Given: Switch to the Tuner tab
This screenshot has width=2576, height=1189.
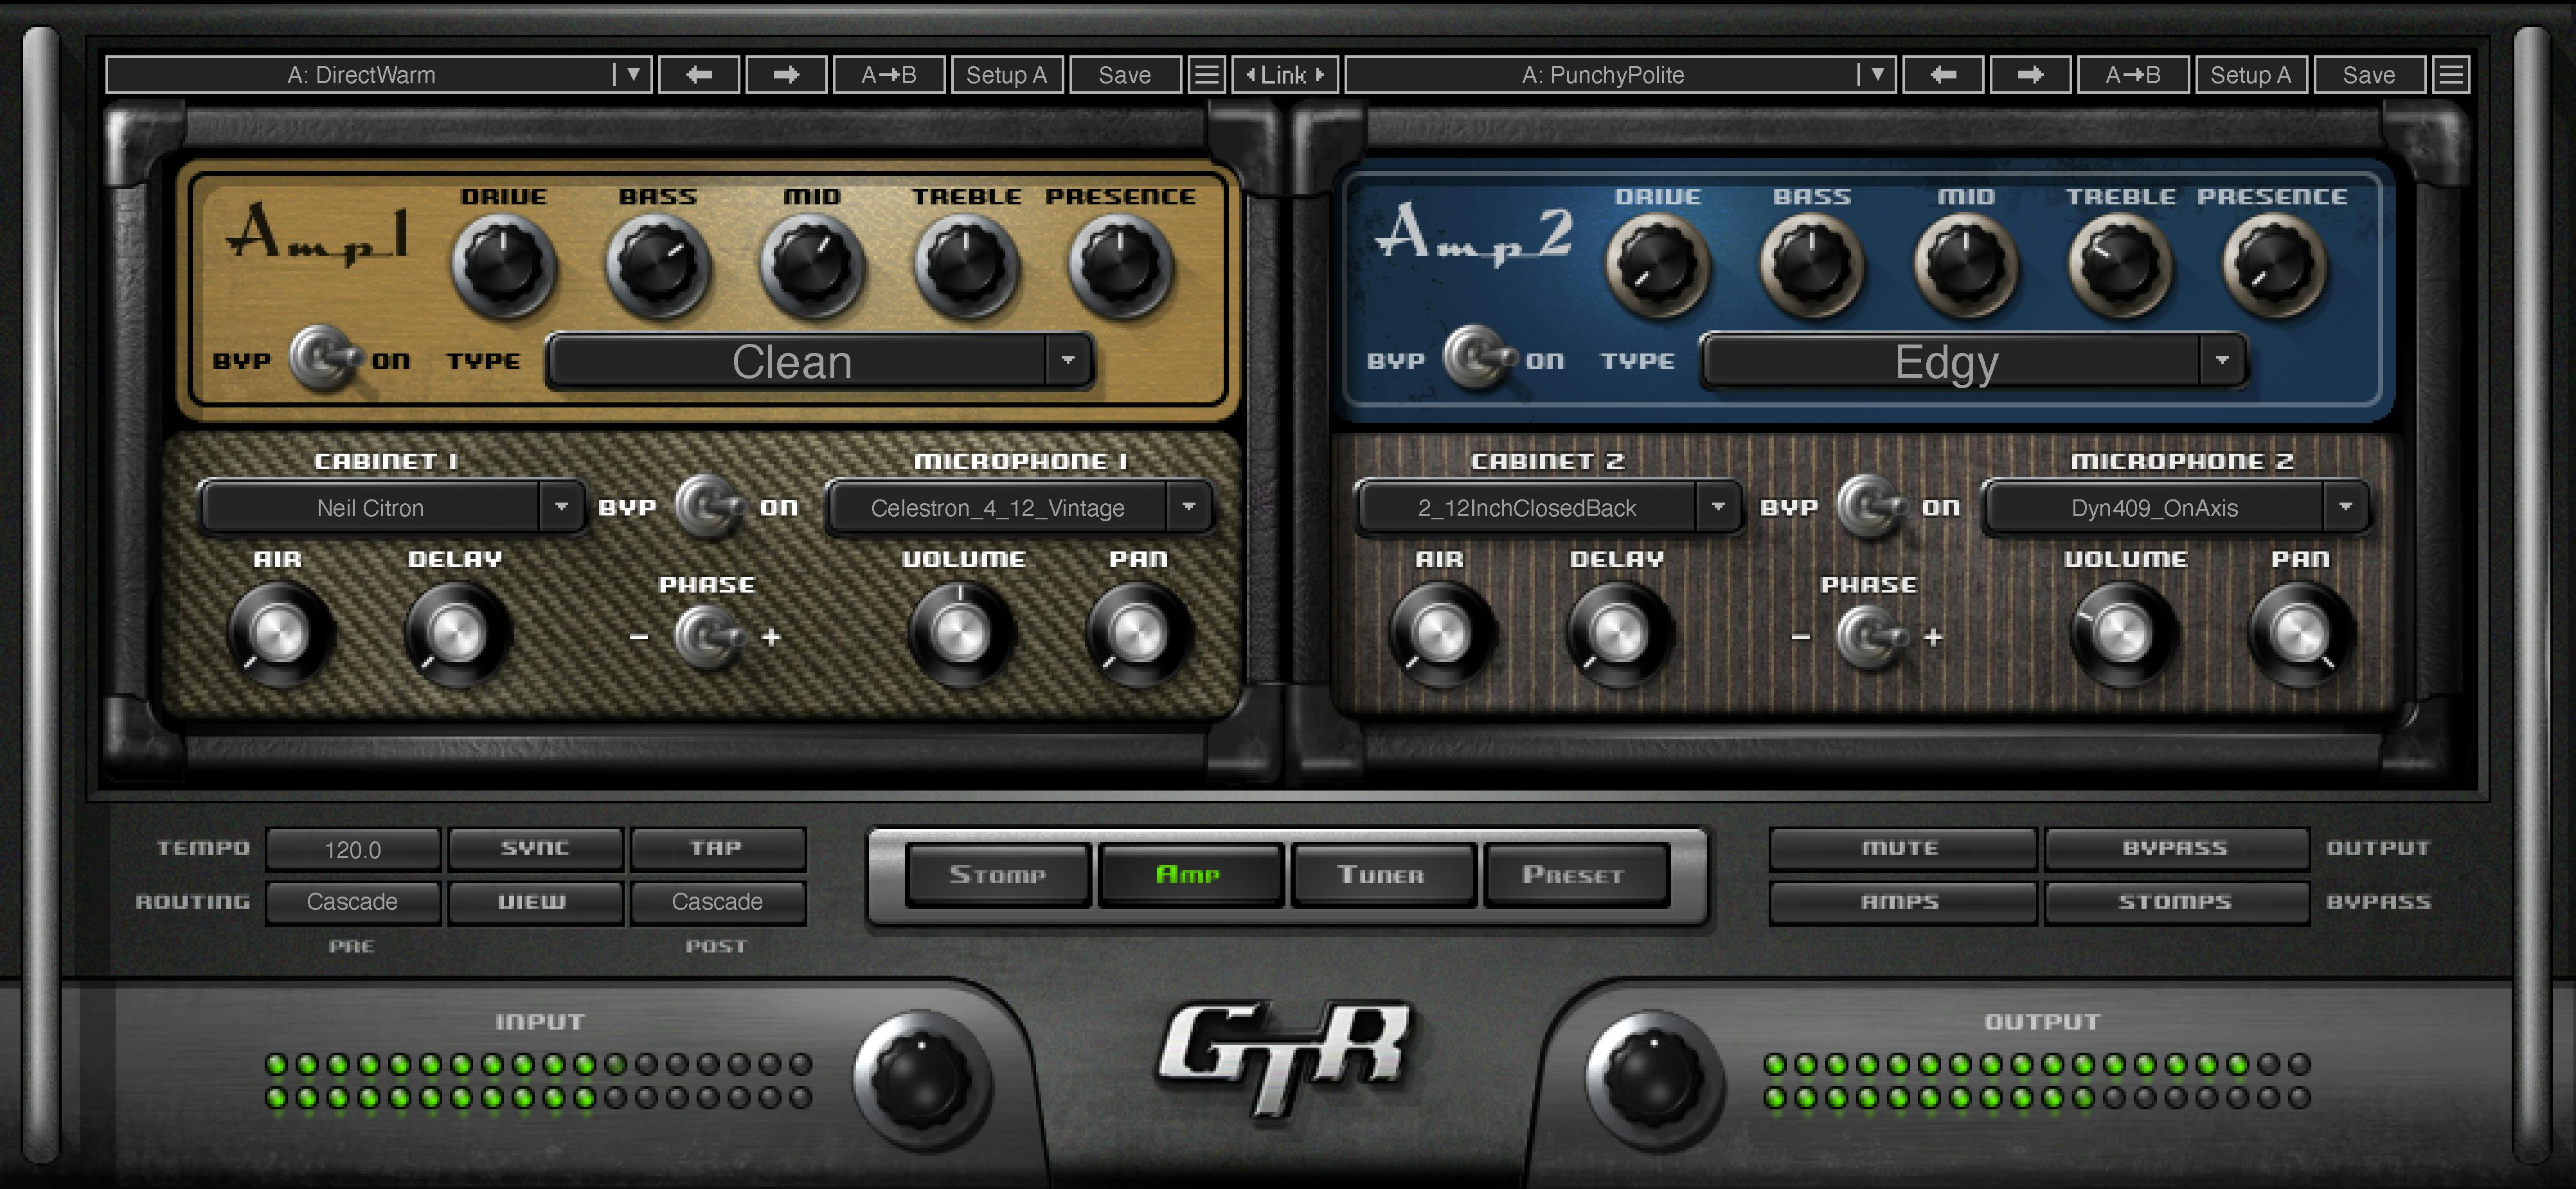Looking at the screenshot, I should pos(1381,875).
